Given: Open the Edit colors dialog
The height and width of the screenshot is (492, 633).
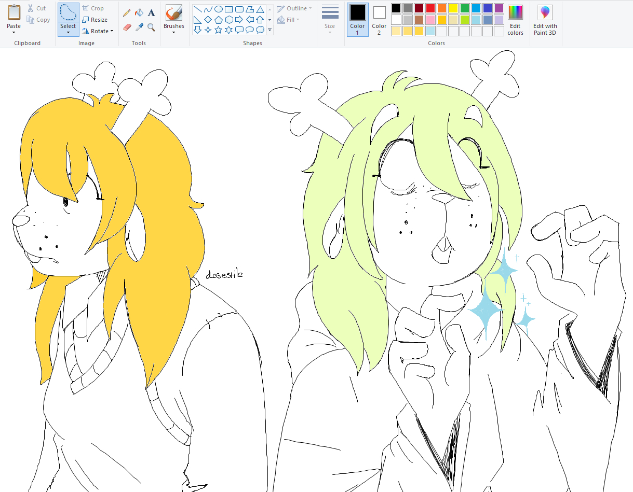Looking at the screenshot, I should pyautogui.click(x=515, y=20).
